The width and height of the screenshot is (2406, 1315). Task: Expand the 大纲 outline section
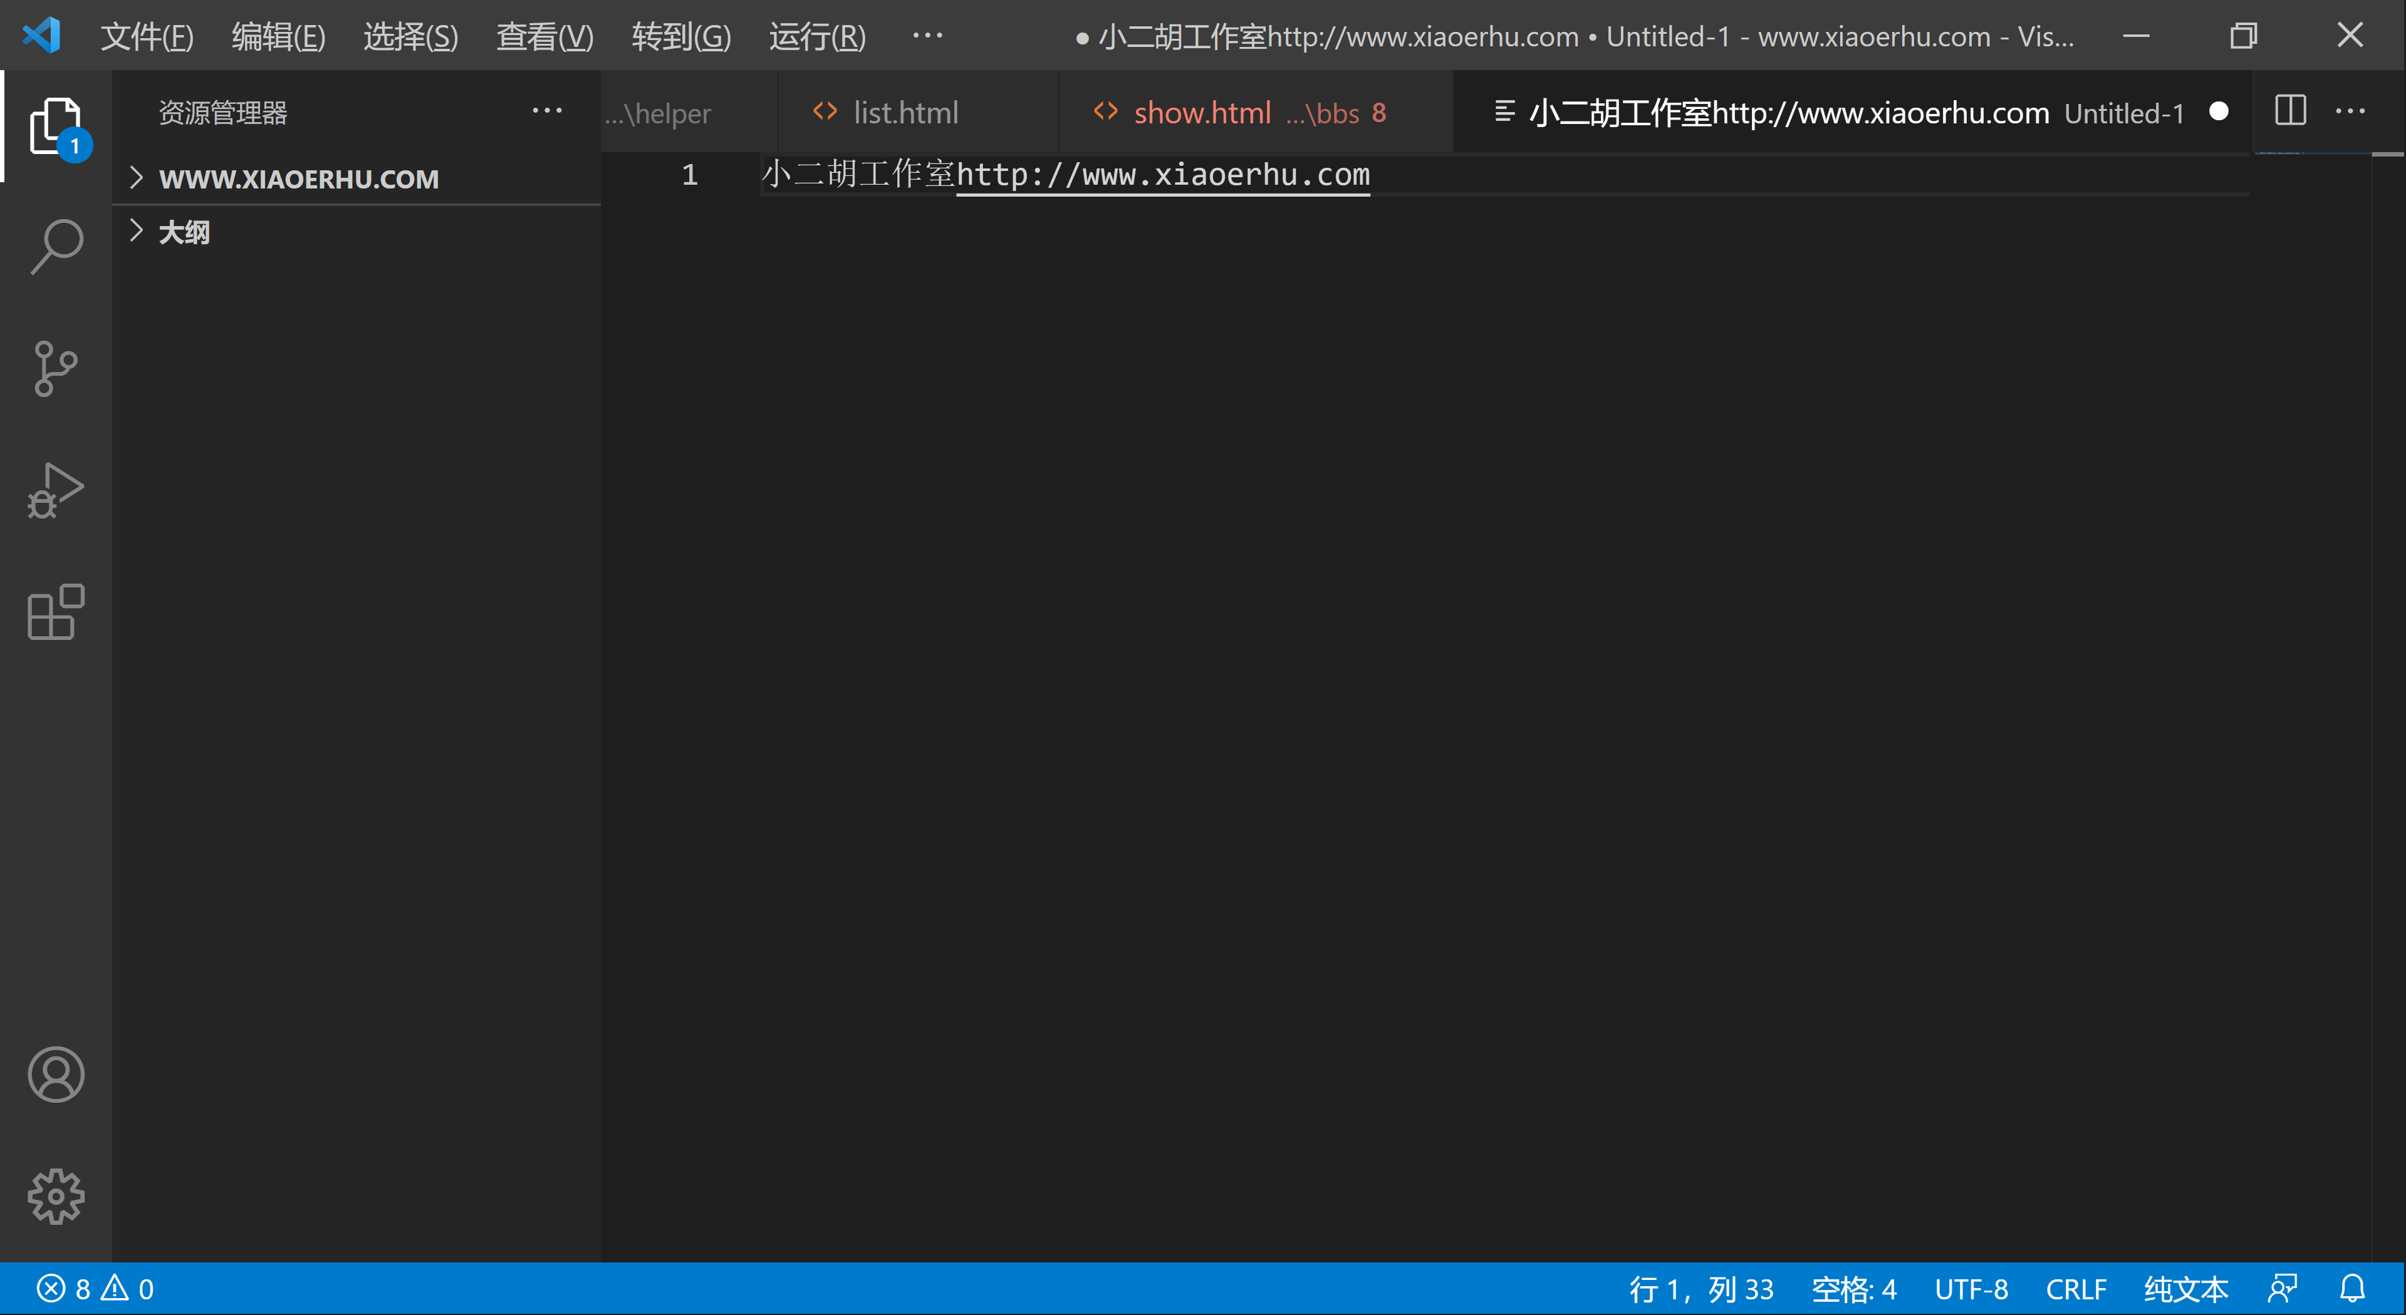click(184, 232)
